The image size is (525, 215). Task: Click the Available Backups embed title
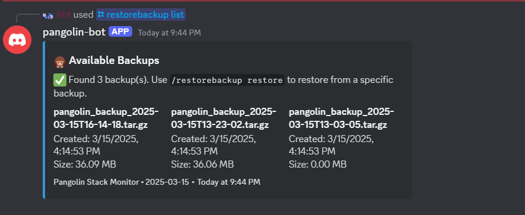point(114,61)
